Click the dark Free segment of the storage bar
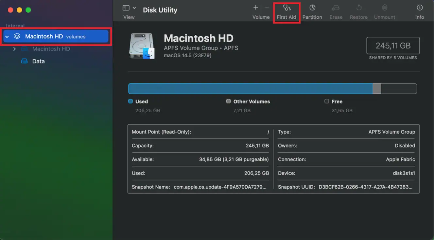434x240 pixels. (399, 89)
